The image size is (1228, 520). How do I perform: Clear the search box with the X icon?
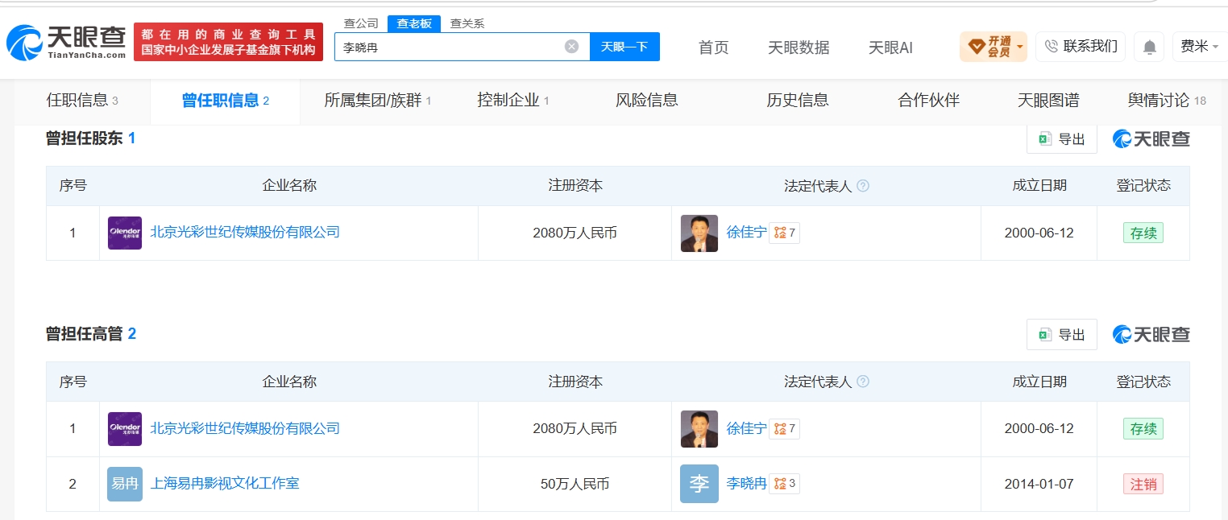(571, 47)
